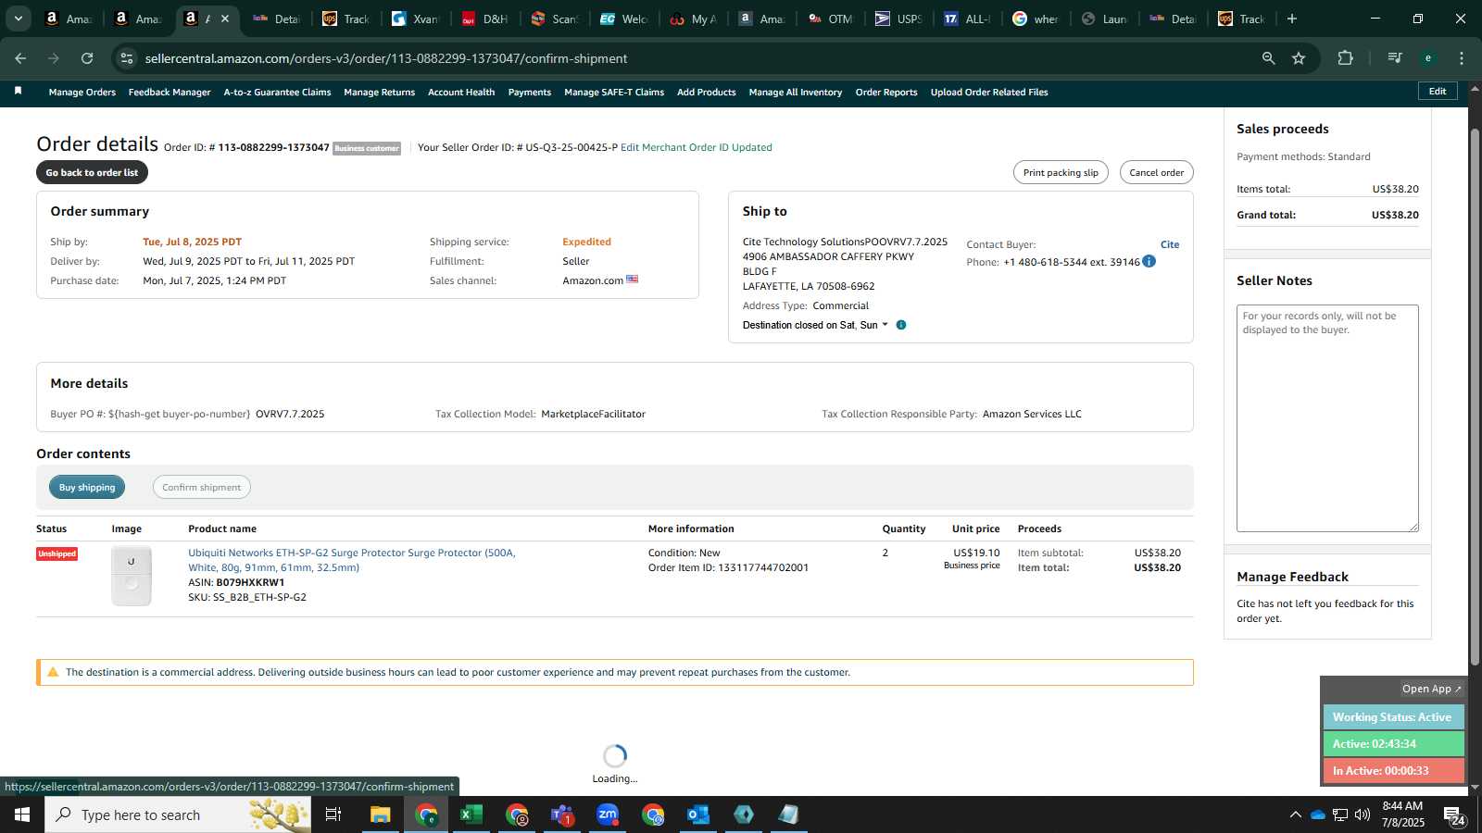1482x833 pixels.
Task: Open Account Health menu item
Action: pyautogui.click(x=461, y=92)
